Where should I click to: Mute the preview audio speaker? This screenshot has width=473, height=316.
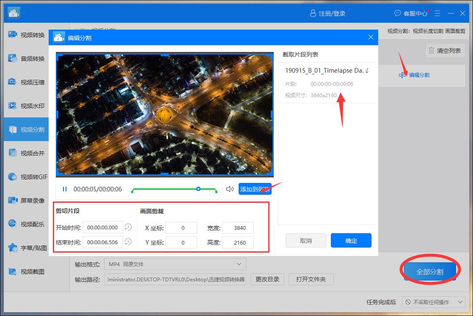tap(230, 189)
